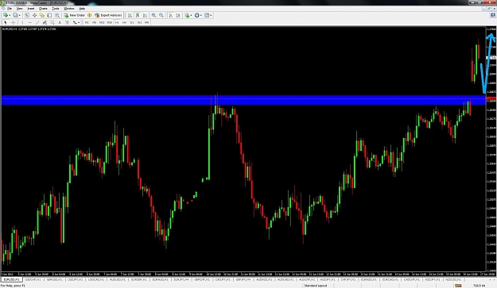Select the Text Label tool
Viewport: 497px width, 288px height.
[68, 22]
